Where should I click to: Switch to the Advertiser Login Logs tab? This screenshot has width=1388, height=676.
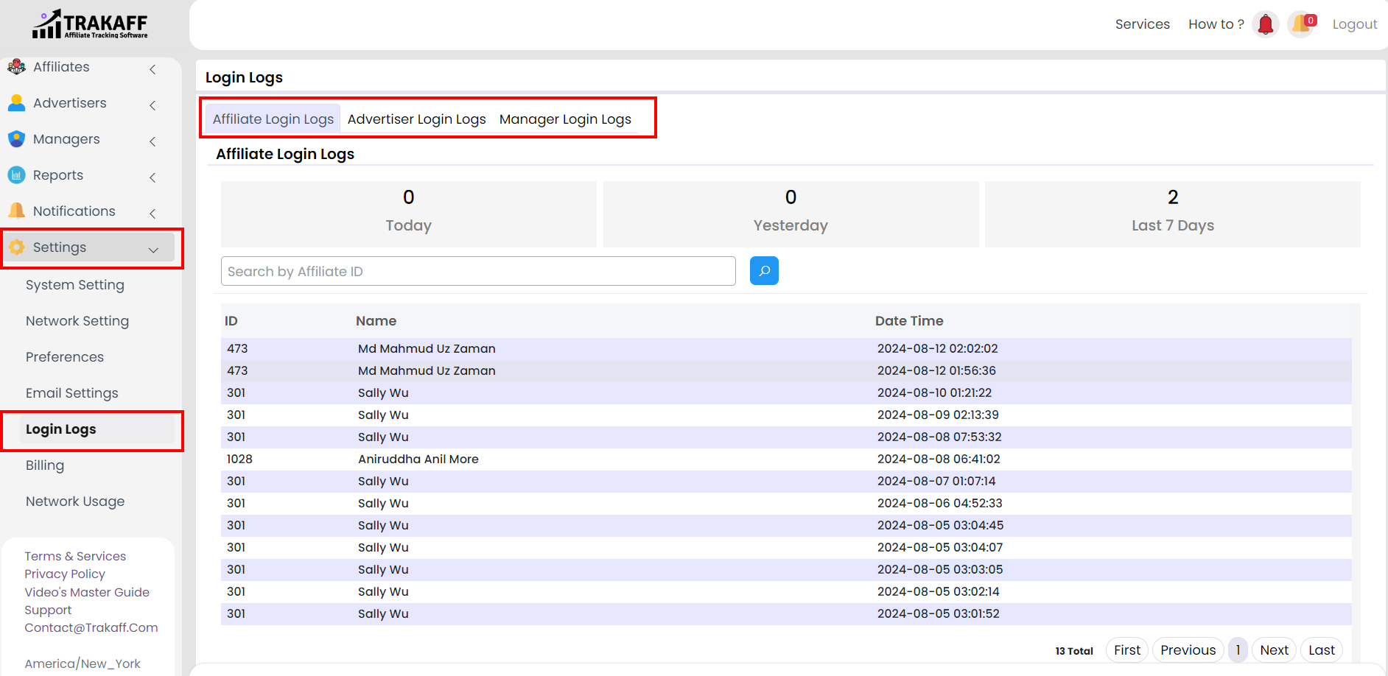[416, 119]
